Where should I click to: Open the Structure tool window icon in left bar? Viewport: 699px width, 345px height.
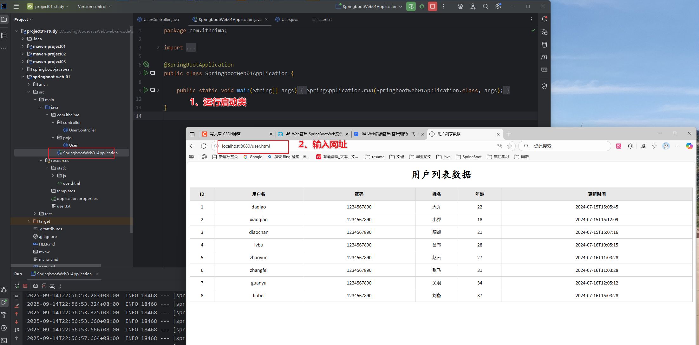point(4,35)
